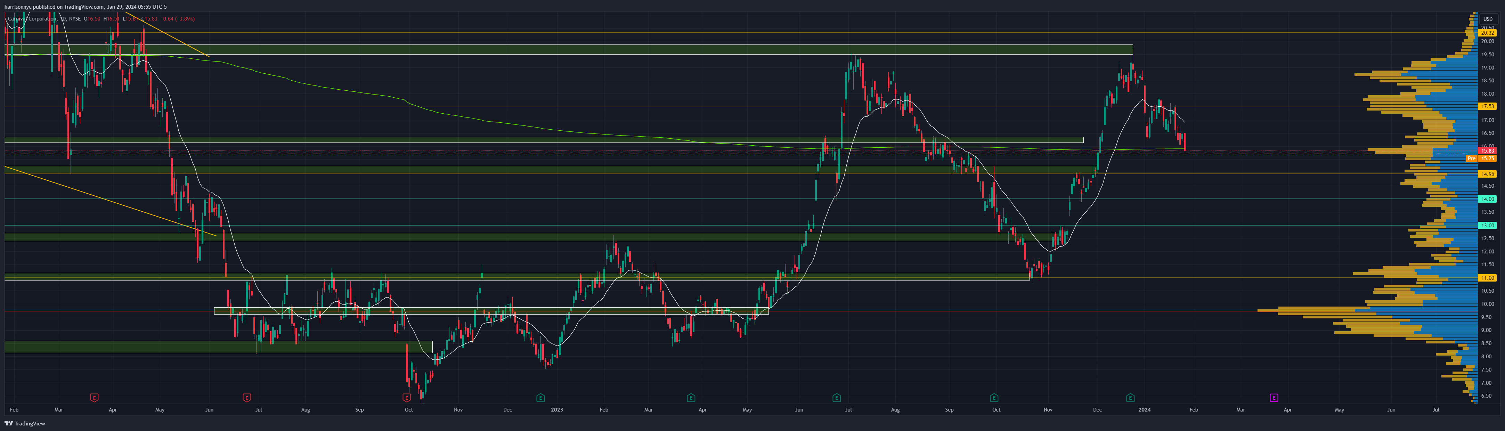
Task: Select the teal 13.00 price level label
Action: pyautogui.click(x=1487, y=226)
